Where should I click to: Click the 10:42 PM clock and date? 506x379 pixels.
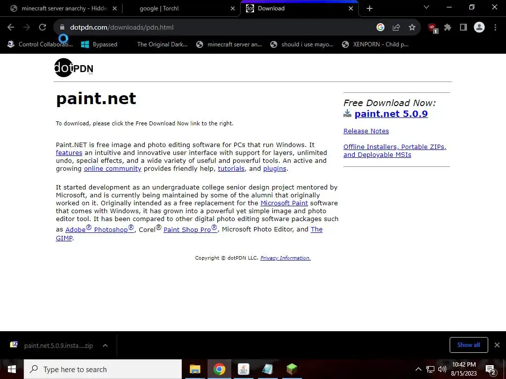(464, 369)
